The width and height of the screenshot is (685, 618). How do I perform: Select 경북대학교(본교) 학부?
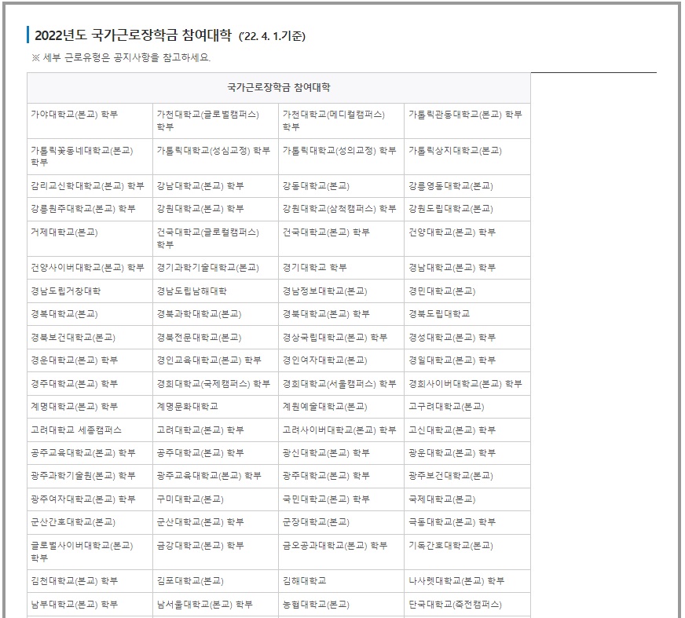tap(326, 314)
